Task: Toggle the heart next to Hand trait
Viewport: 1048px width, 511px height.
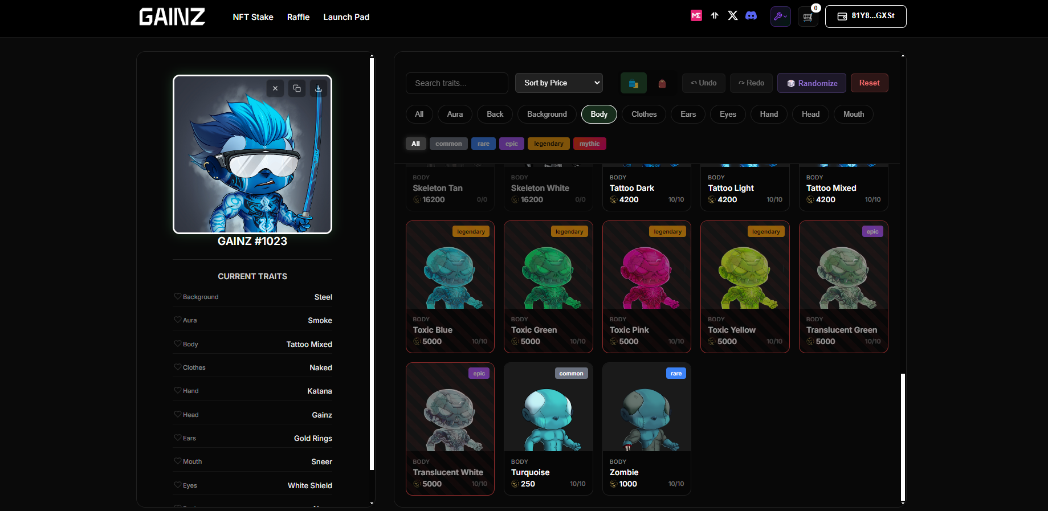Action: click(178, 390)
